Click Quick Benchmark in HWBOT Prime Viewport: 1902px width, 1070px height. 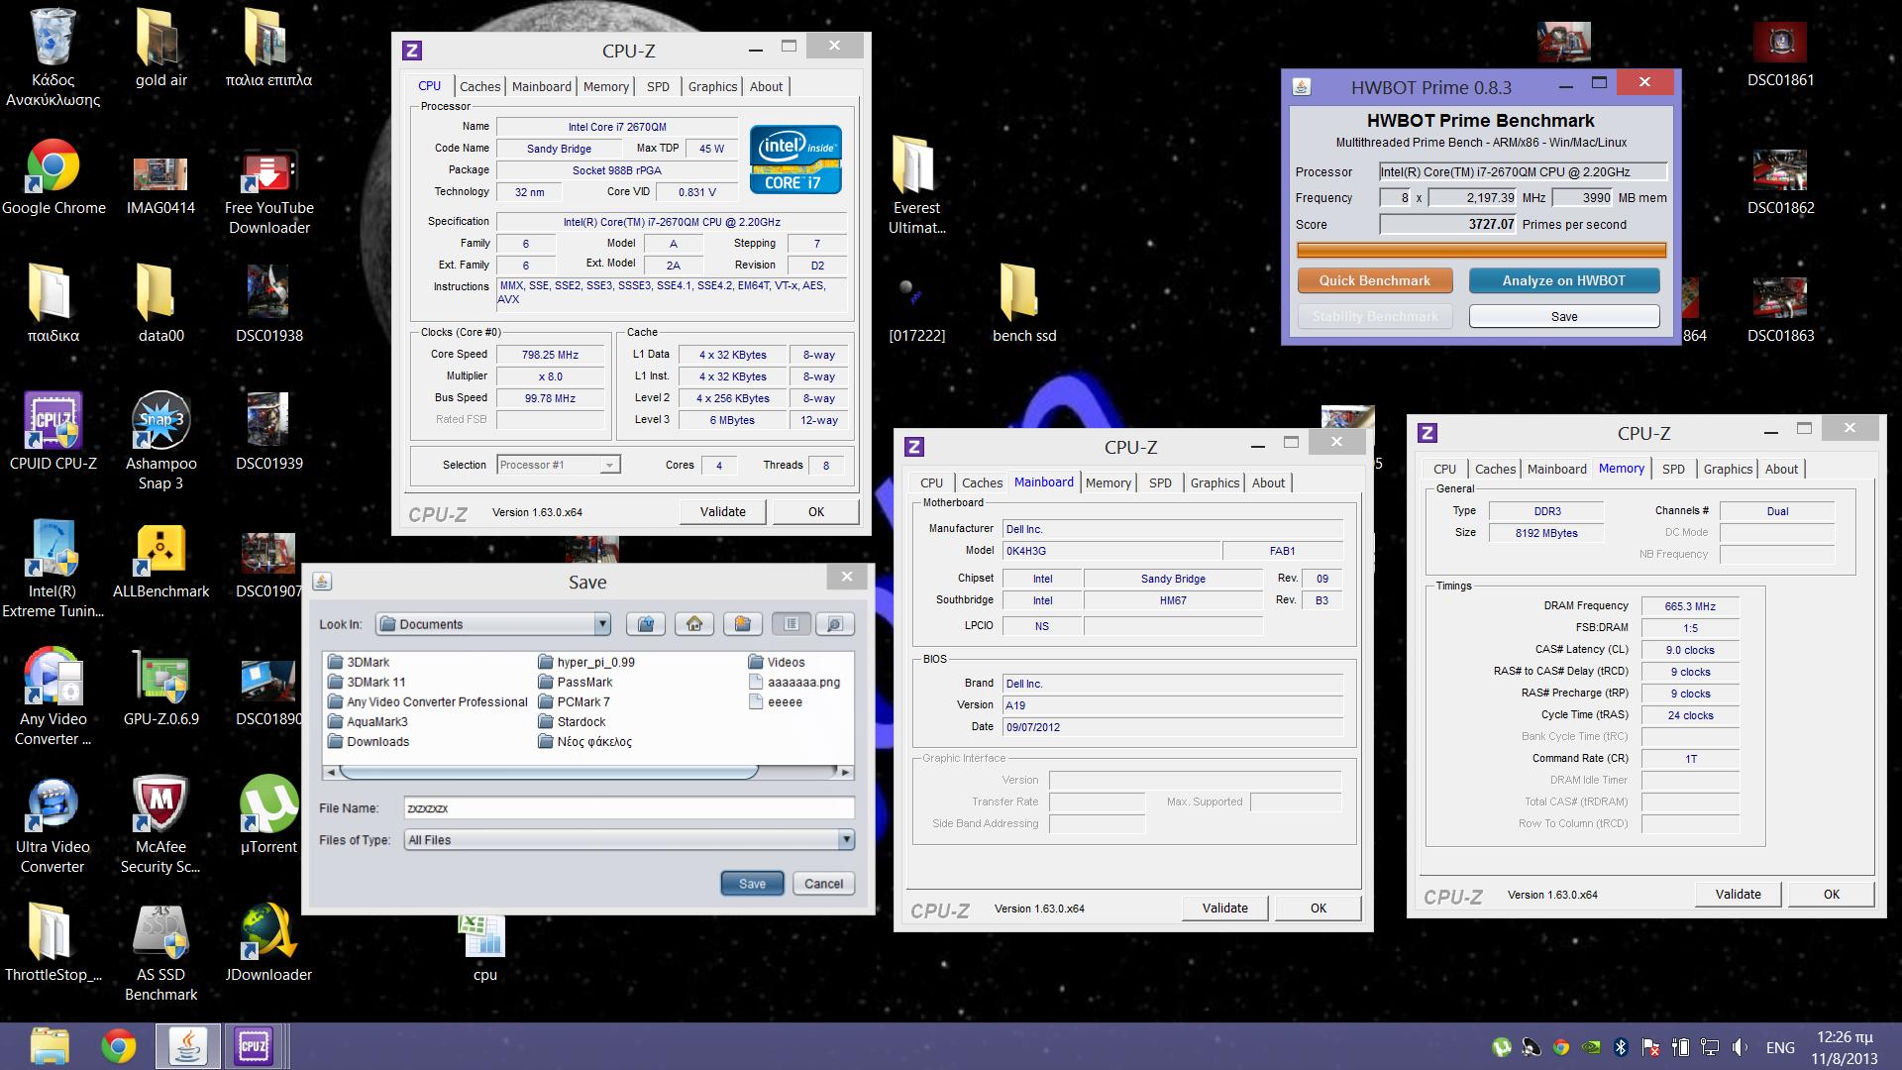click(x=1374, y=280)
